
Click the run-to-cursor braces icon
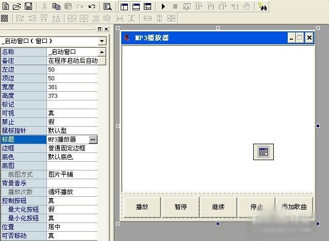tap(235, 7)
